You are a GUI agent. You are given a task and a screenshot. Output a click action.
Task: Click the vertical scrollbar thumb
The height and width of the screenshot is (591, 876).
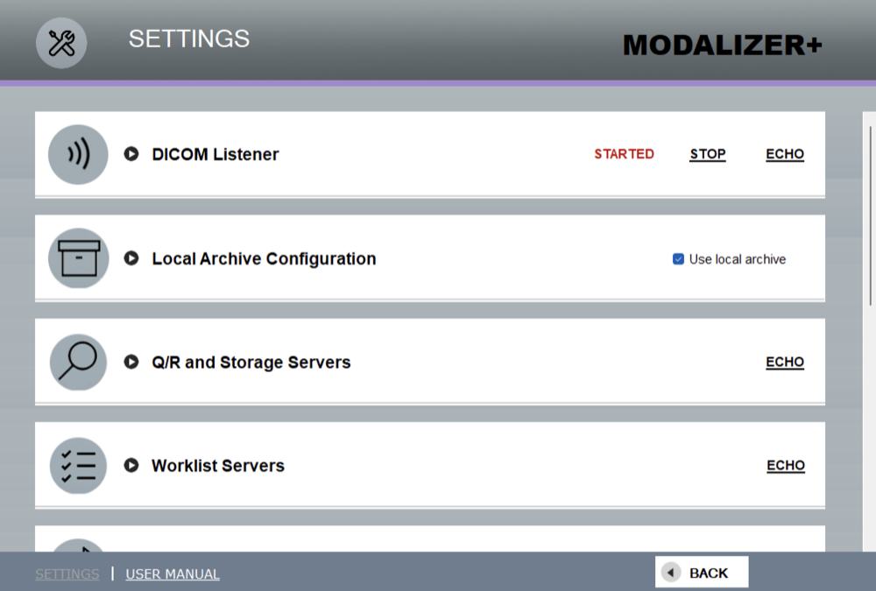coord(871,215)
